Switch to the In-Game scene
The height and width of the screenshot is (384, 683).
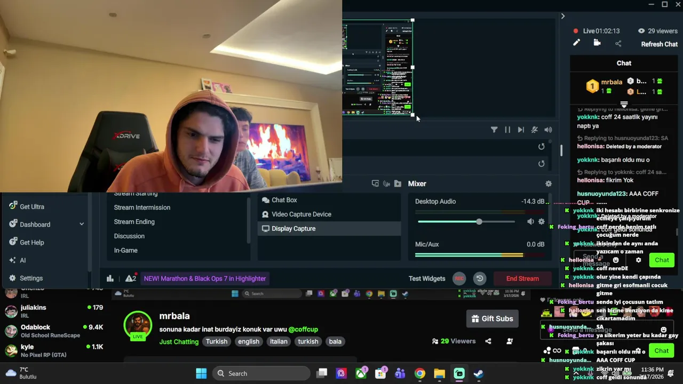coord(125,250)
